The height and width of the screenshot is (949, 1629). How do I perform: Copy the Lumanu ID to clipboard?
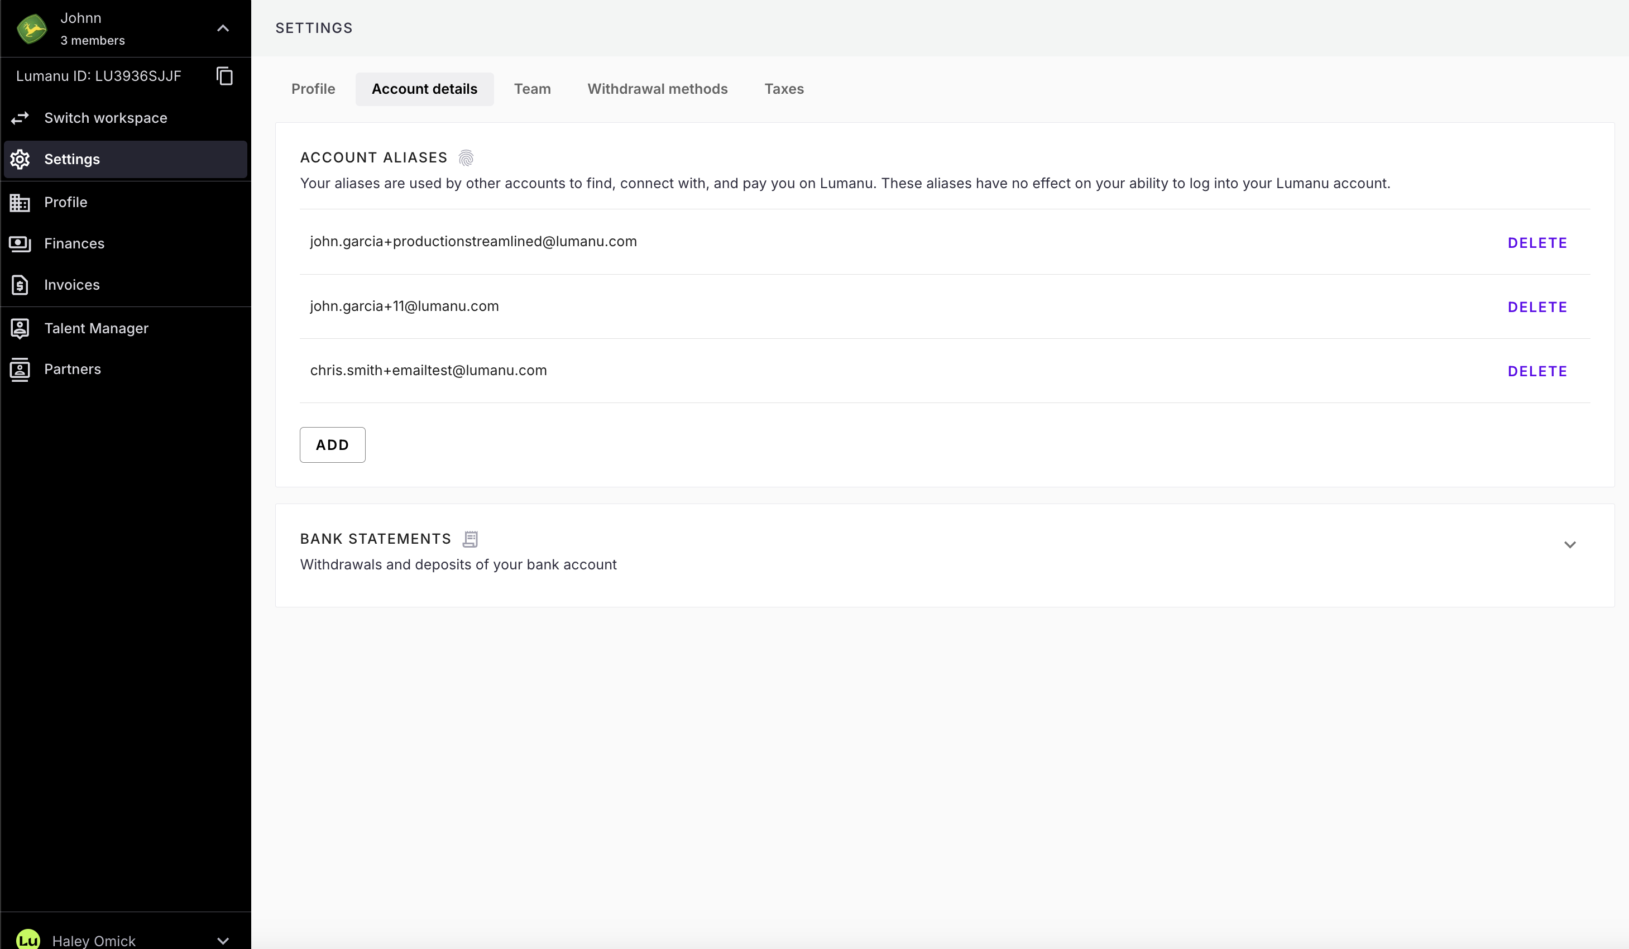coord(224,76)
